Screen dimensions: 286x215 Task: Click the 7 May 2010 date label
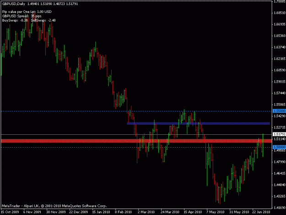pyautogui.click(x=215, y=212)
